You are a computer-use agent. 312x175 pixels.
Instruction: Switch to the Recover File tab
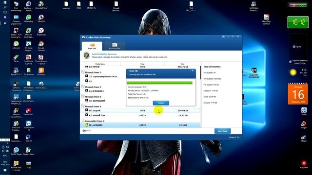point(115,46)
